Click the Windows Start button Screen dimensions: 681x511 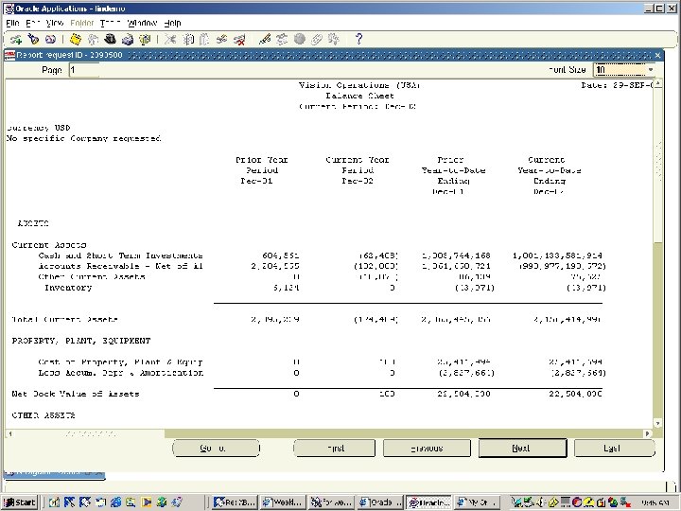20,502
